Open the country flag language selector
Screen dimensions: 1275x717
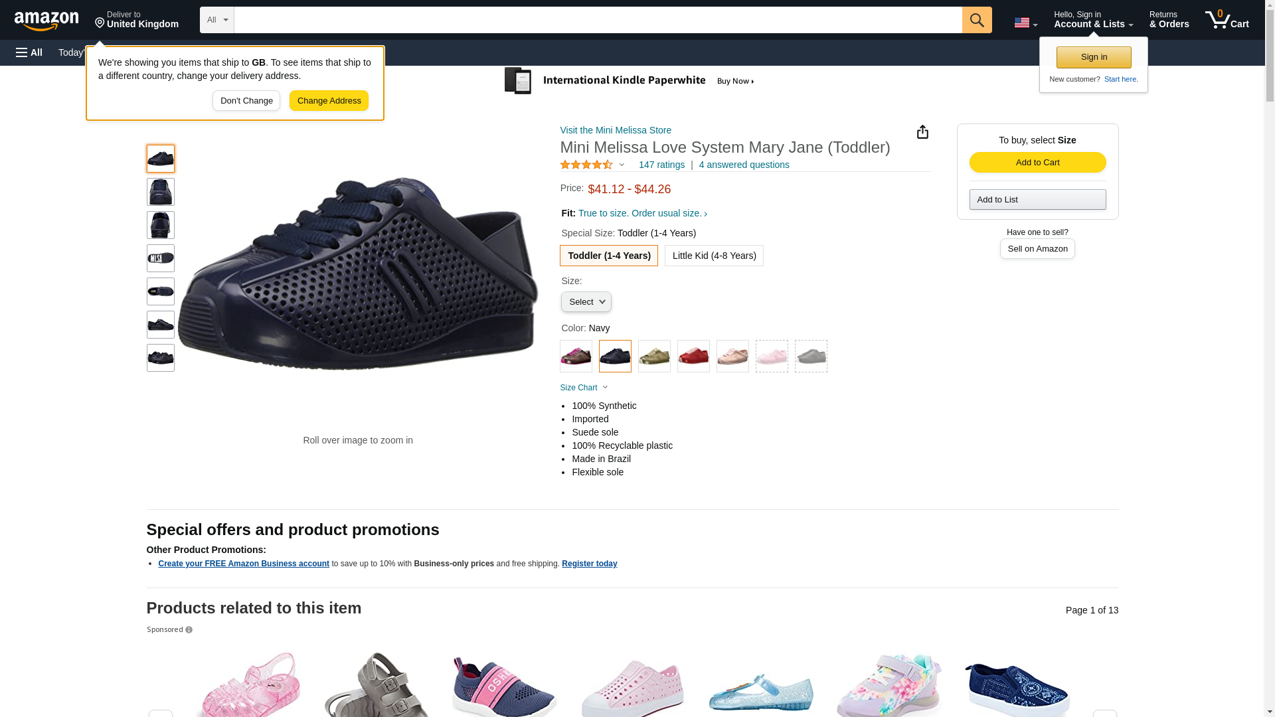click(x=1025, y=23)
